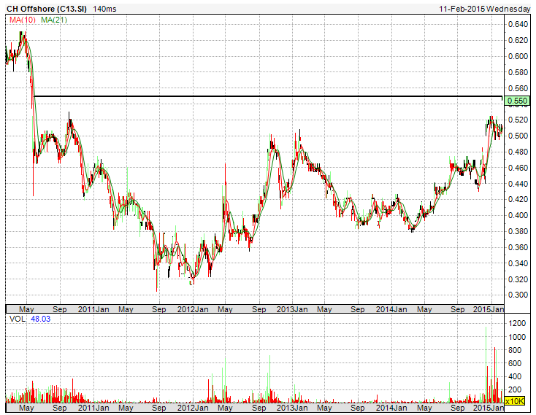Click the 11-Feb-2015 Wednesday date label

click(x=485, y=8)
